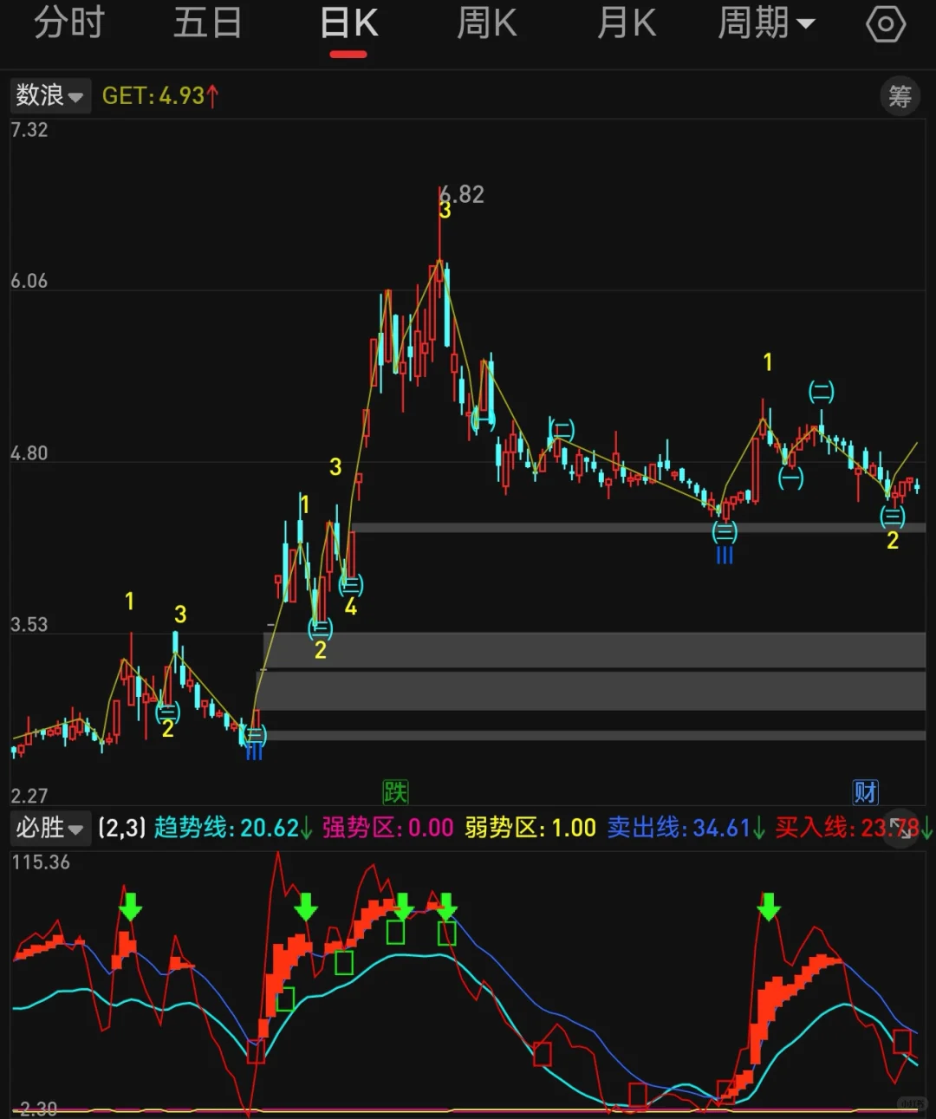
Task: Open chart settings hexagon icon
Action: pos(886,24)
